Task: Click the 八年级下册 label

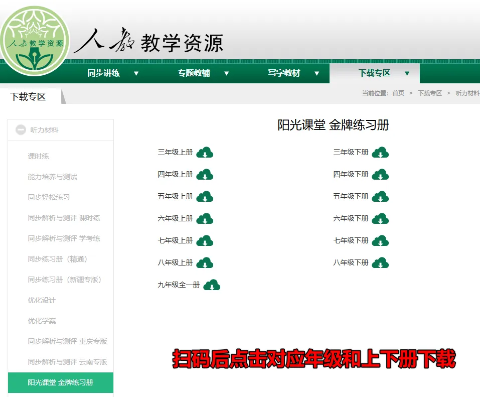Action: click(351, 262)
